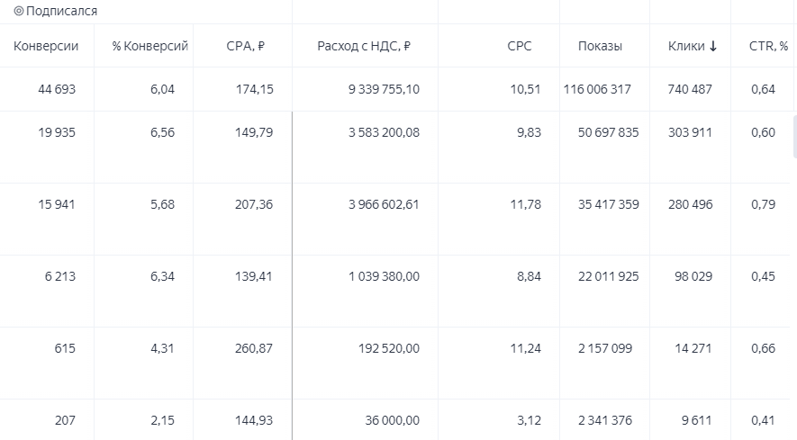Click the spend cell 192 520,00

click(389, 348)
